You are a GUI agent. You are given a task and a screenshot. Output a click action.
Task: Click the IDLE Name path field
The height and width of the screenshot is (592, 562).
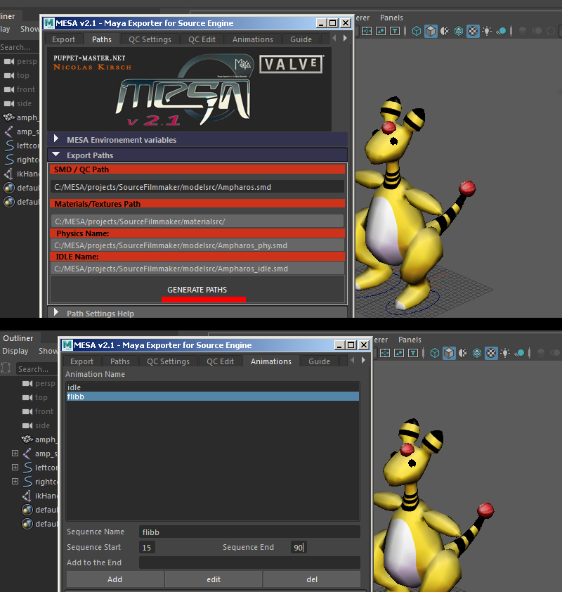197,269
